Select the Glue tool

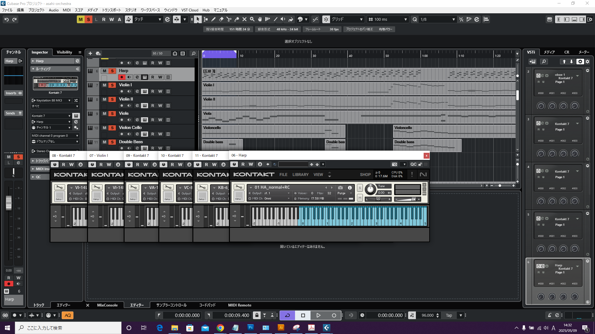click(x=237, y=19)
